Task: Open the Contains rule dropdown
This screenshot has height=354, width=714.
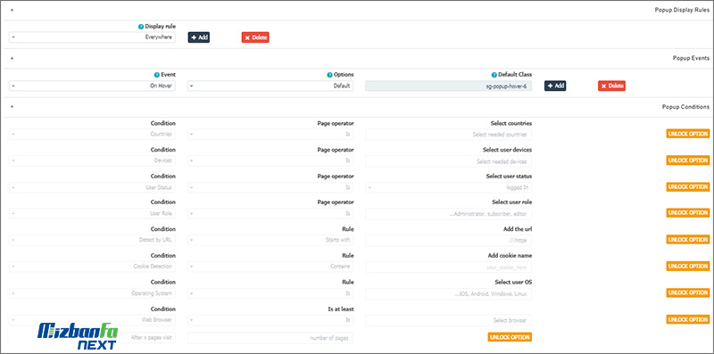Action: click(x=270, y=267)
